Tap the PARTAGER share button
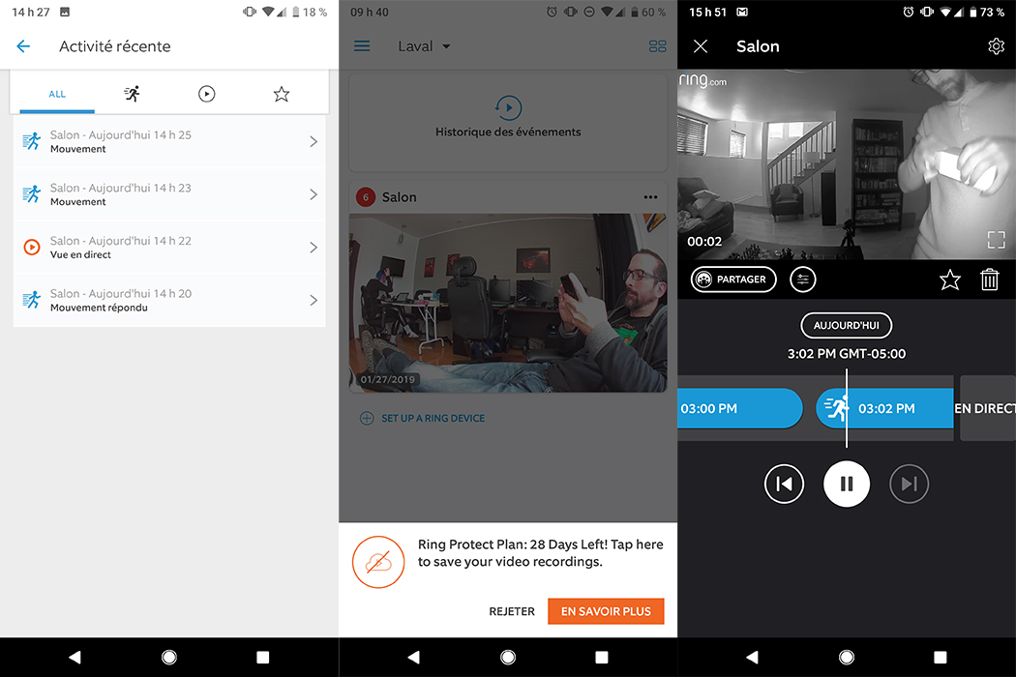 point(733,280)
